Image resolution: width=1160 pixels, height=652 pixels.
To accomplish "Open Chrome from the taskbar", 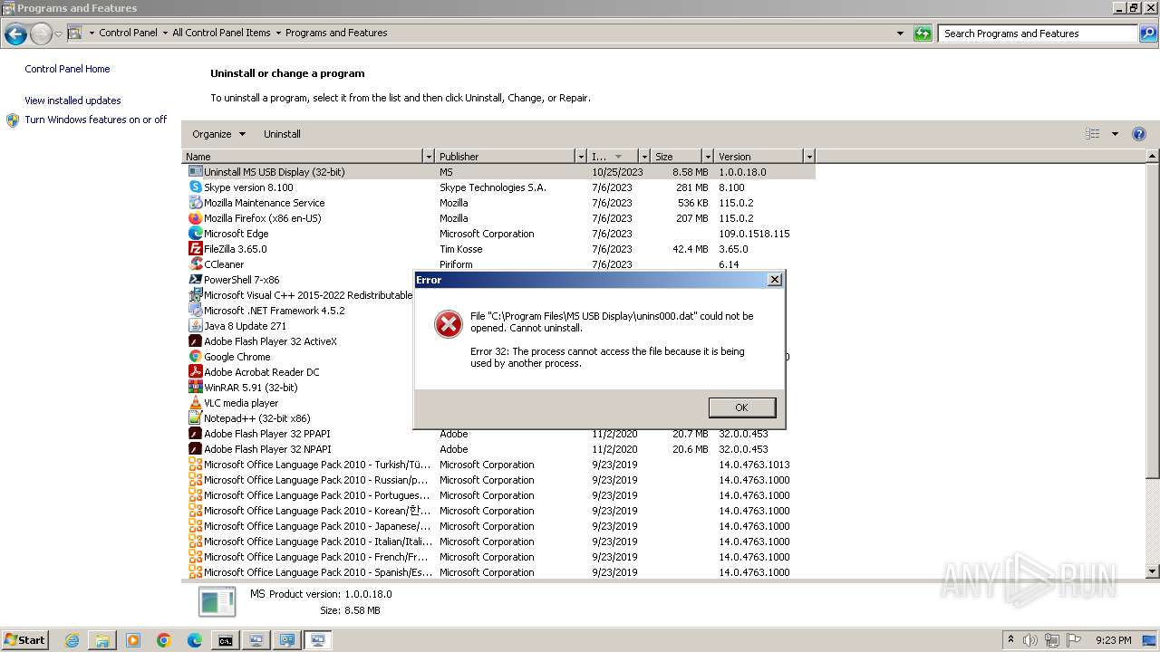I will [x=164, y=640].
